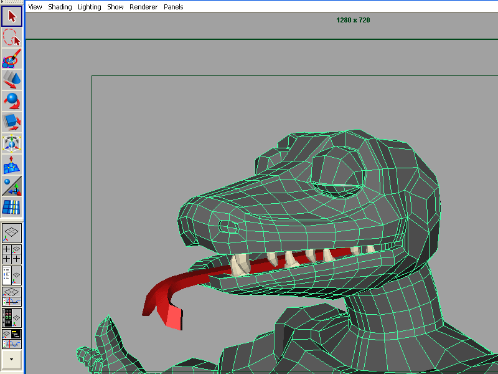Switch to the Four View layout
This screenshot has height=374, width=498.
[12, 254]
